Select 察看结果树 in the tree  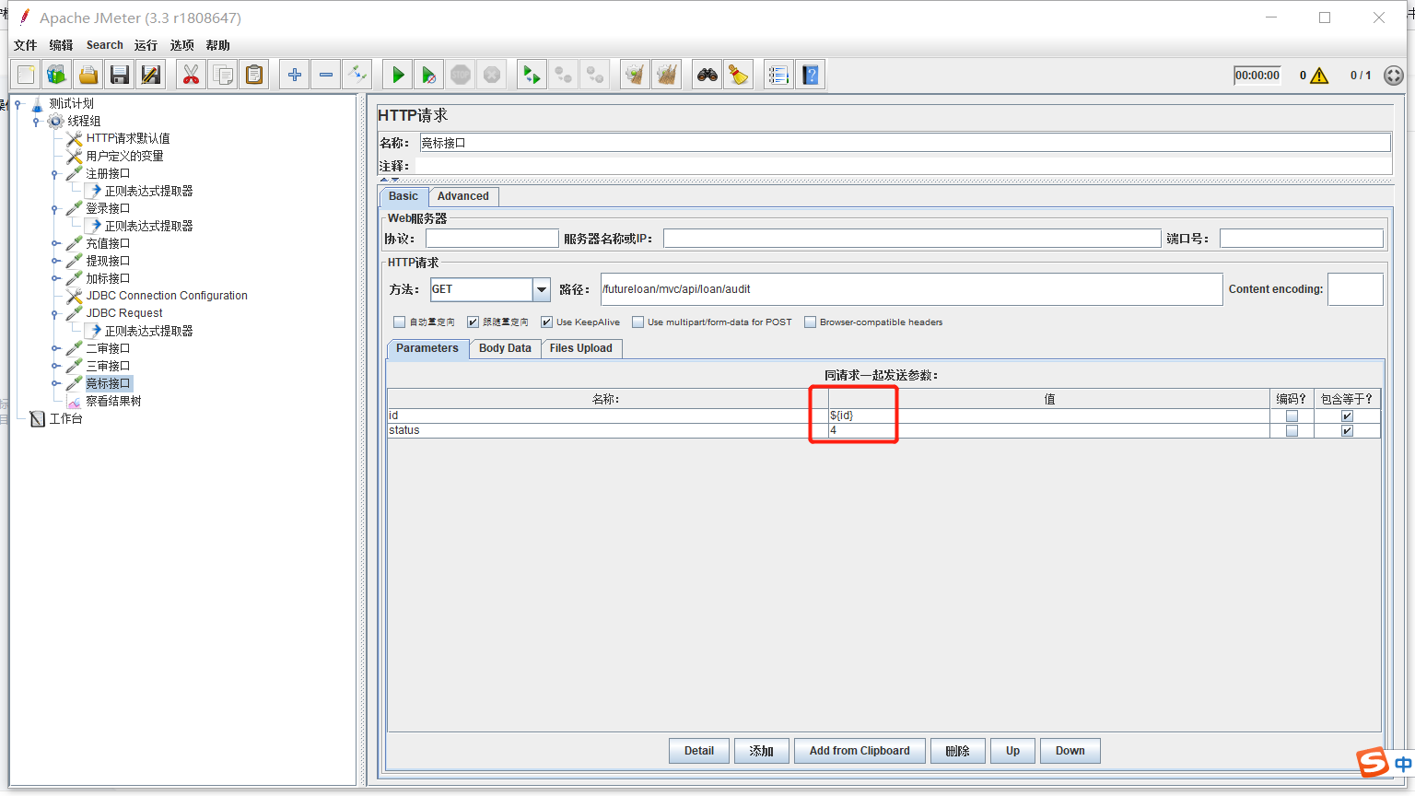tap(113, 402)
